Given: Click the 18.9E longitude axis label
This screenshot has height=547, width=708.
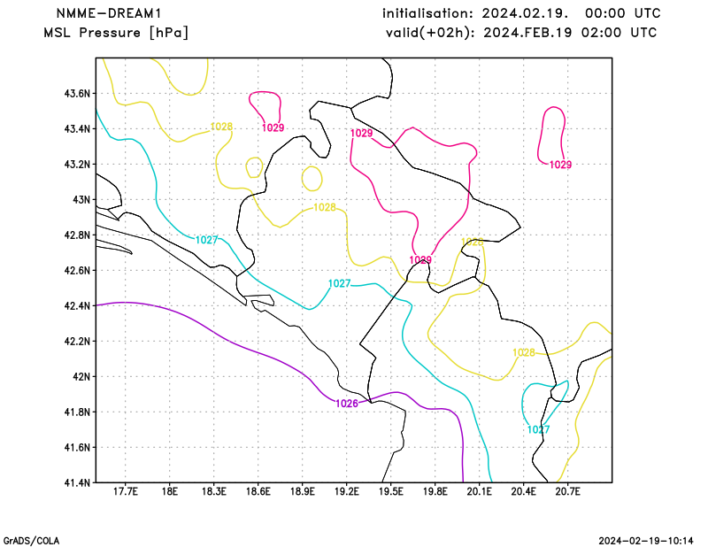Looking at the screenshot, I should pos(302,491).
